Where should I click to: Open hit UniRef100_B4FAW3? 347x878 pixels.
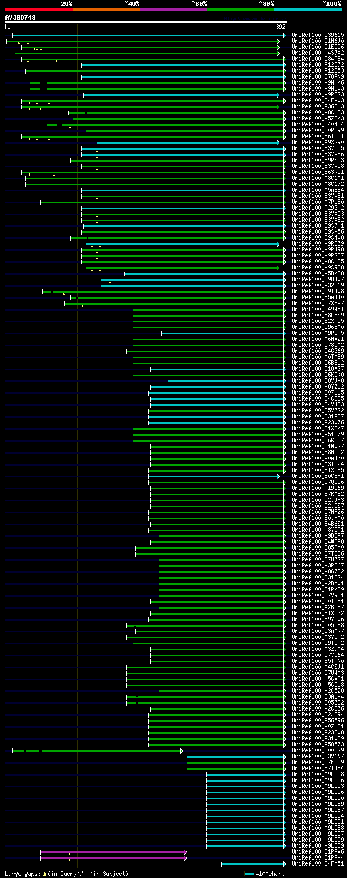pos(318,100)
